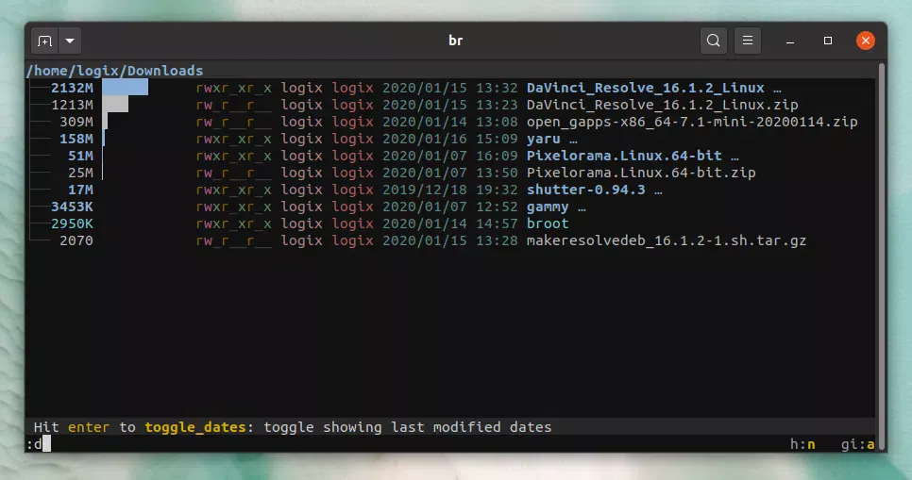Viewport: 912px width, 480px height.
Task: Click the gi:a gitignore flag
Action: [858, 444]
